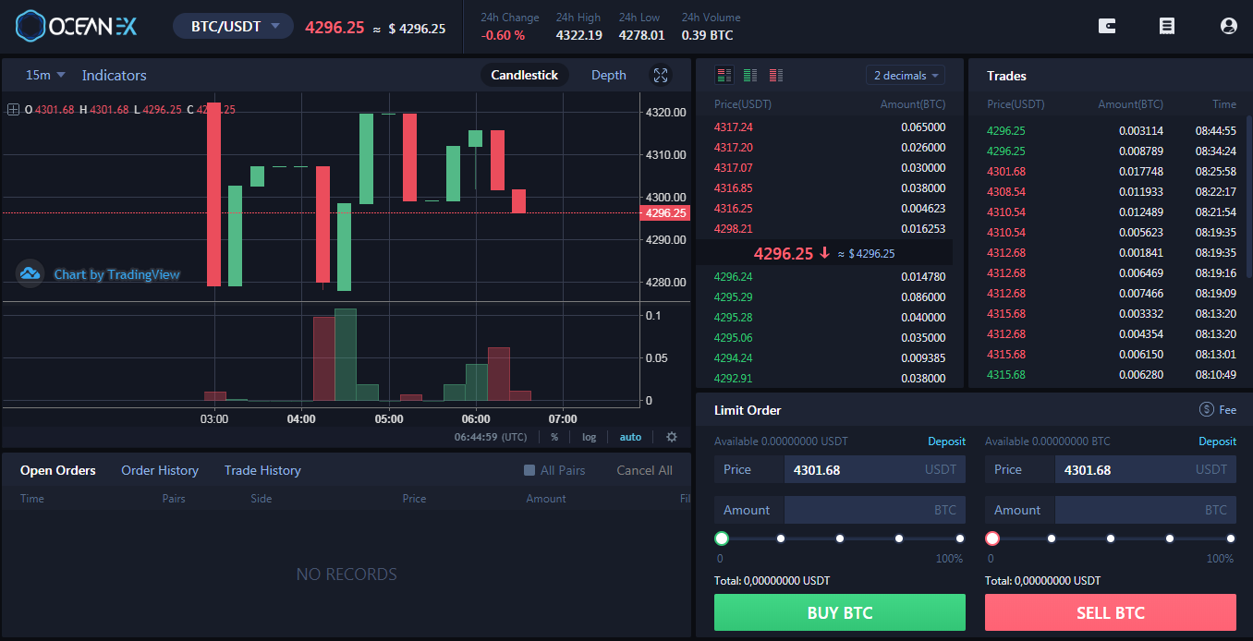Open the BTC/USDT pair dropdown
Viewport: 1253px width, 641px height.
(234, 27)
